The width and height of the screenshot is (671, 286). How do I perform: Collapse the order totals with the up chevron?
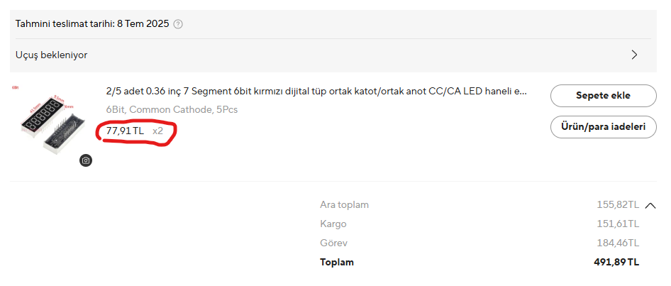651,205
